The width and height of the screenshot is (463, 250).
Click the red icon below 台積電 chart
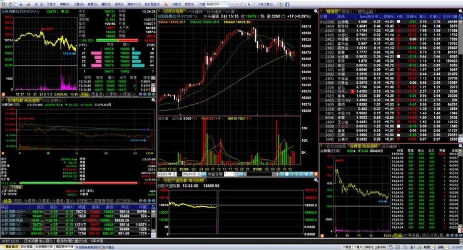322,235
